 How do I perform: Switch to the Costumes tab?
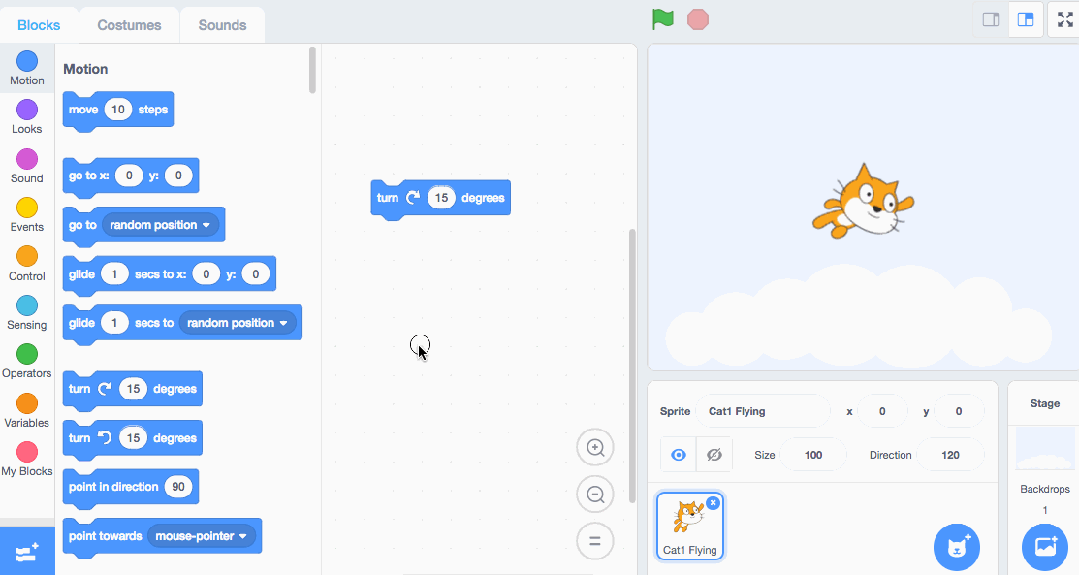(129, 25)
